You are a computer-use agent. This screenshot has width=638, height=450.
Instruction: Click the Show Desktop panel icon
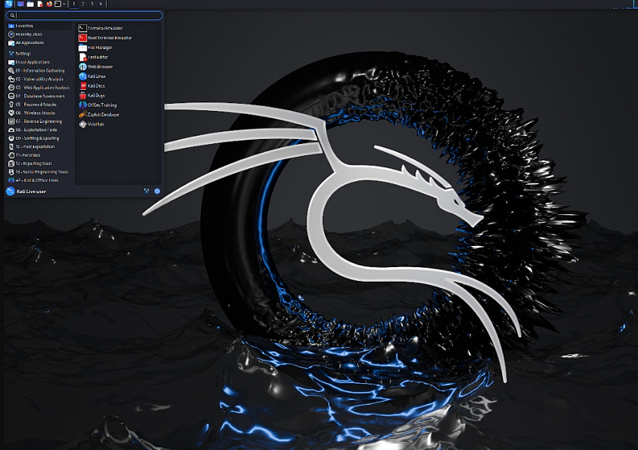pos(20,4)
